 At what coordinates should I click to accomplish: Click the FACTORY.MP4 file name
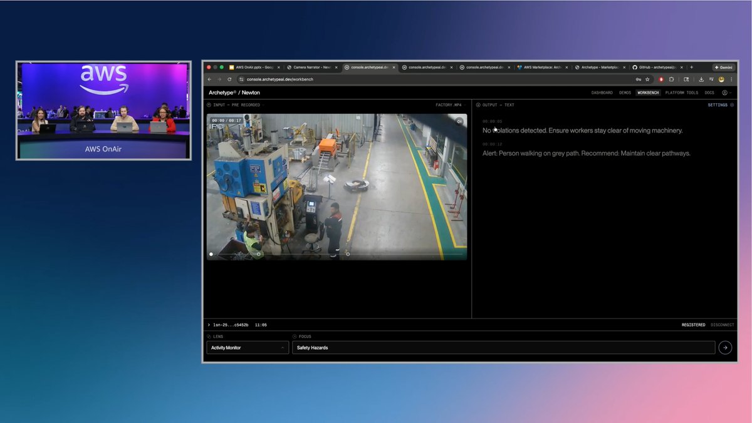point(449,105)
